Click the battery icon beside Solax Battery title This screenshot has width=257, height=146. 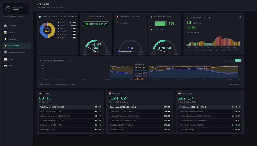pyautogui.click(x=152, y=17)
